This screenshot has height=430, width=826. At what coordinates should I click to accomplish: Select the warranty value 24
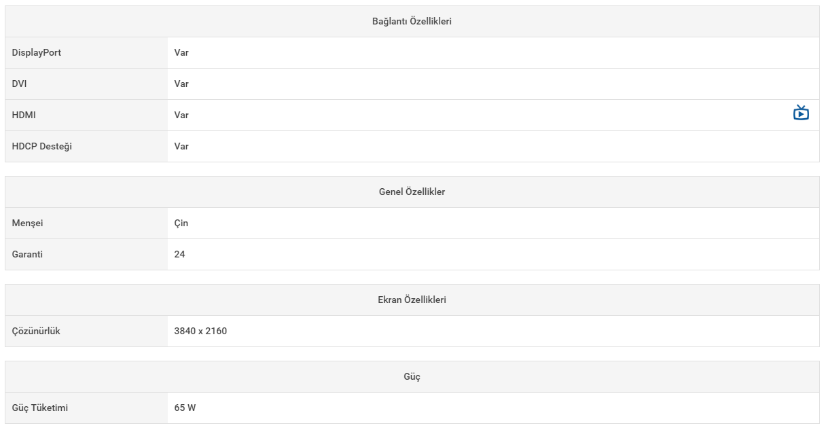coord(179,254)
